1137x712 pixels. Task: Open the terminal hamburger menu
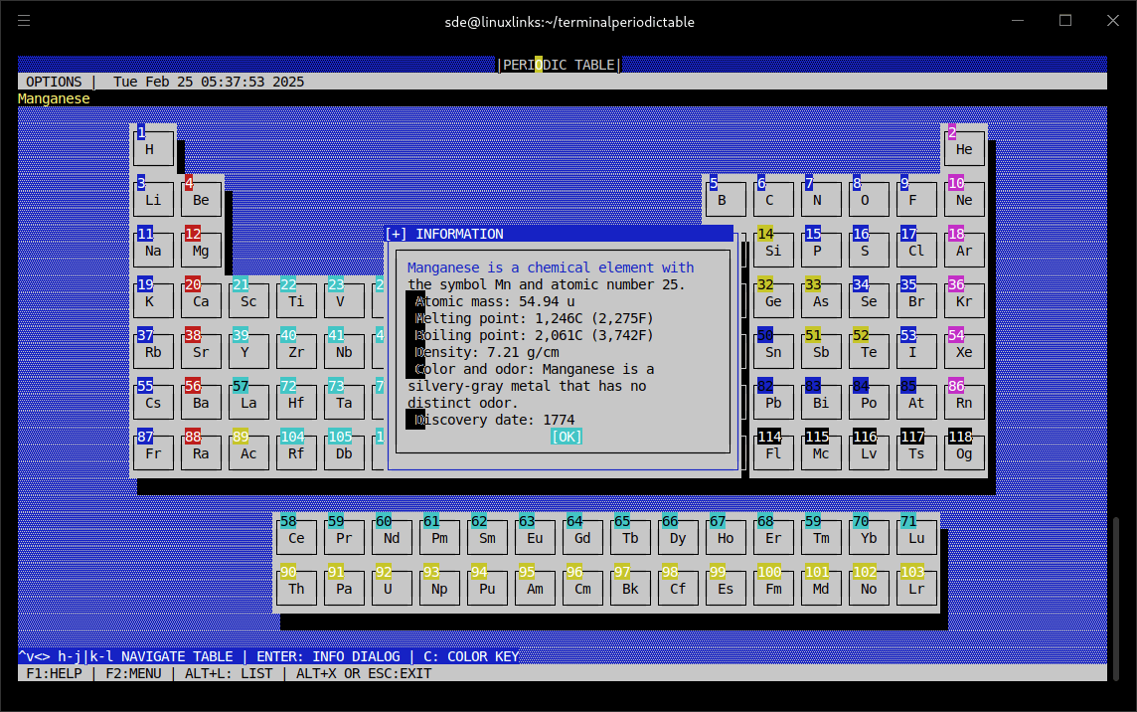[x=24, y=21]
